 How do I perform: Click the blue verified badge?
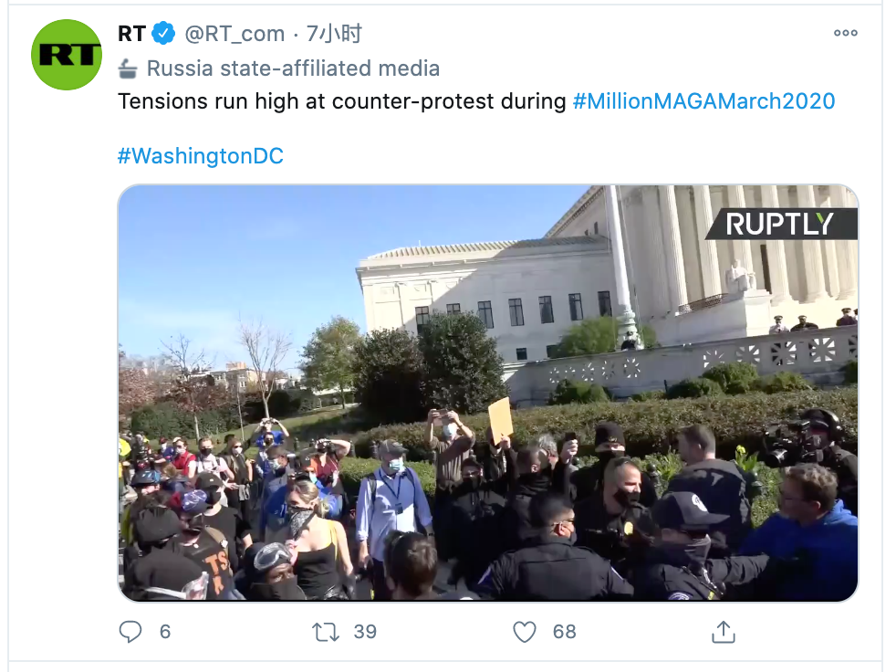[163, 34]
